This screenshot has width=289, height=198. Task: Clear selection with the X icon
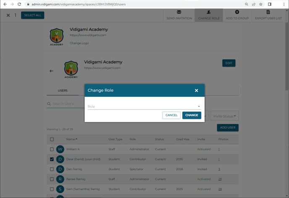pos(8,15)
